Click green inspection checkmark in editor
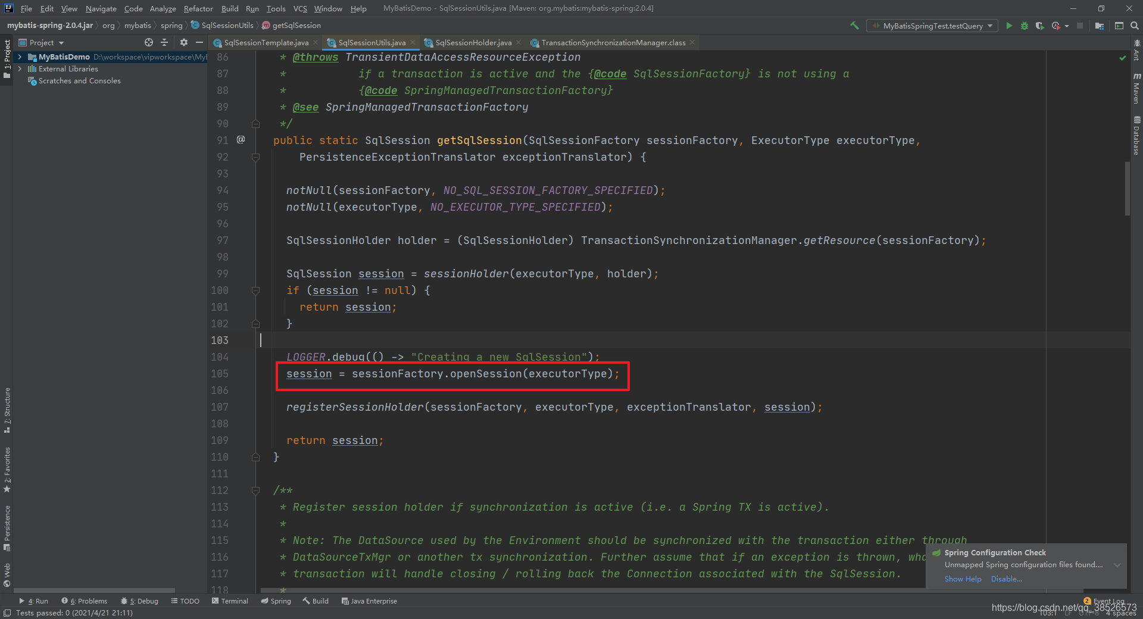Viewport: 1143px width, 619px height. coord(1122,58)
